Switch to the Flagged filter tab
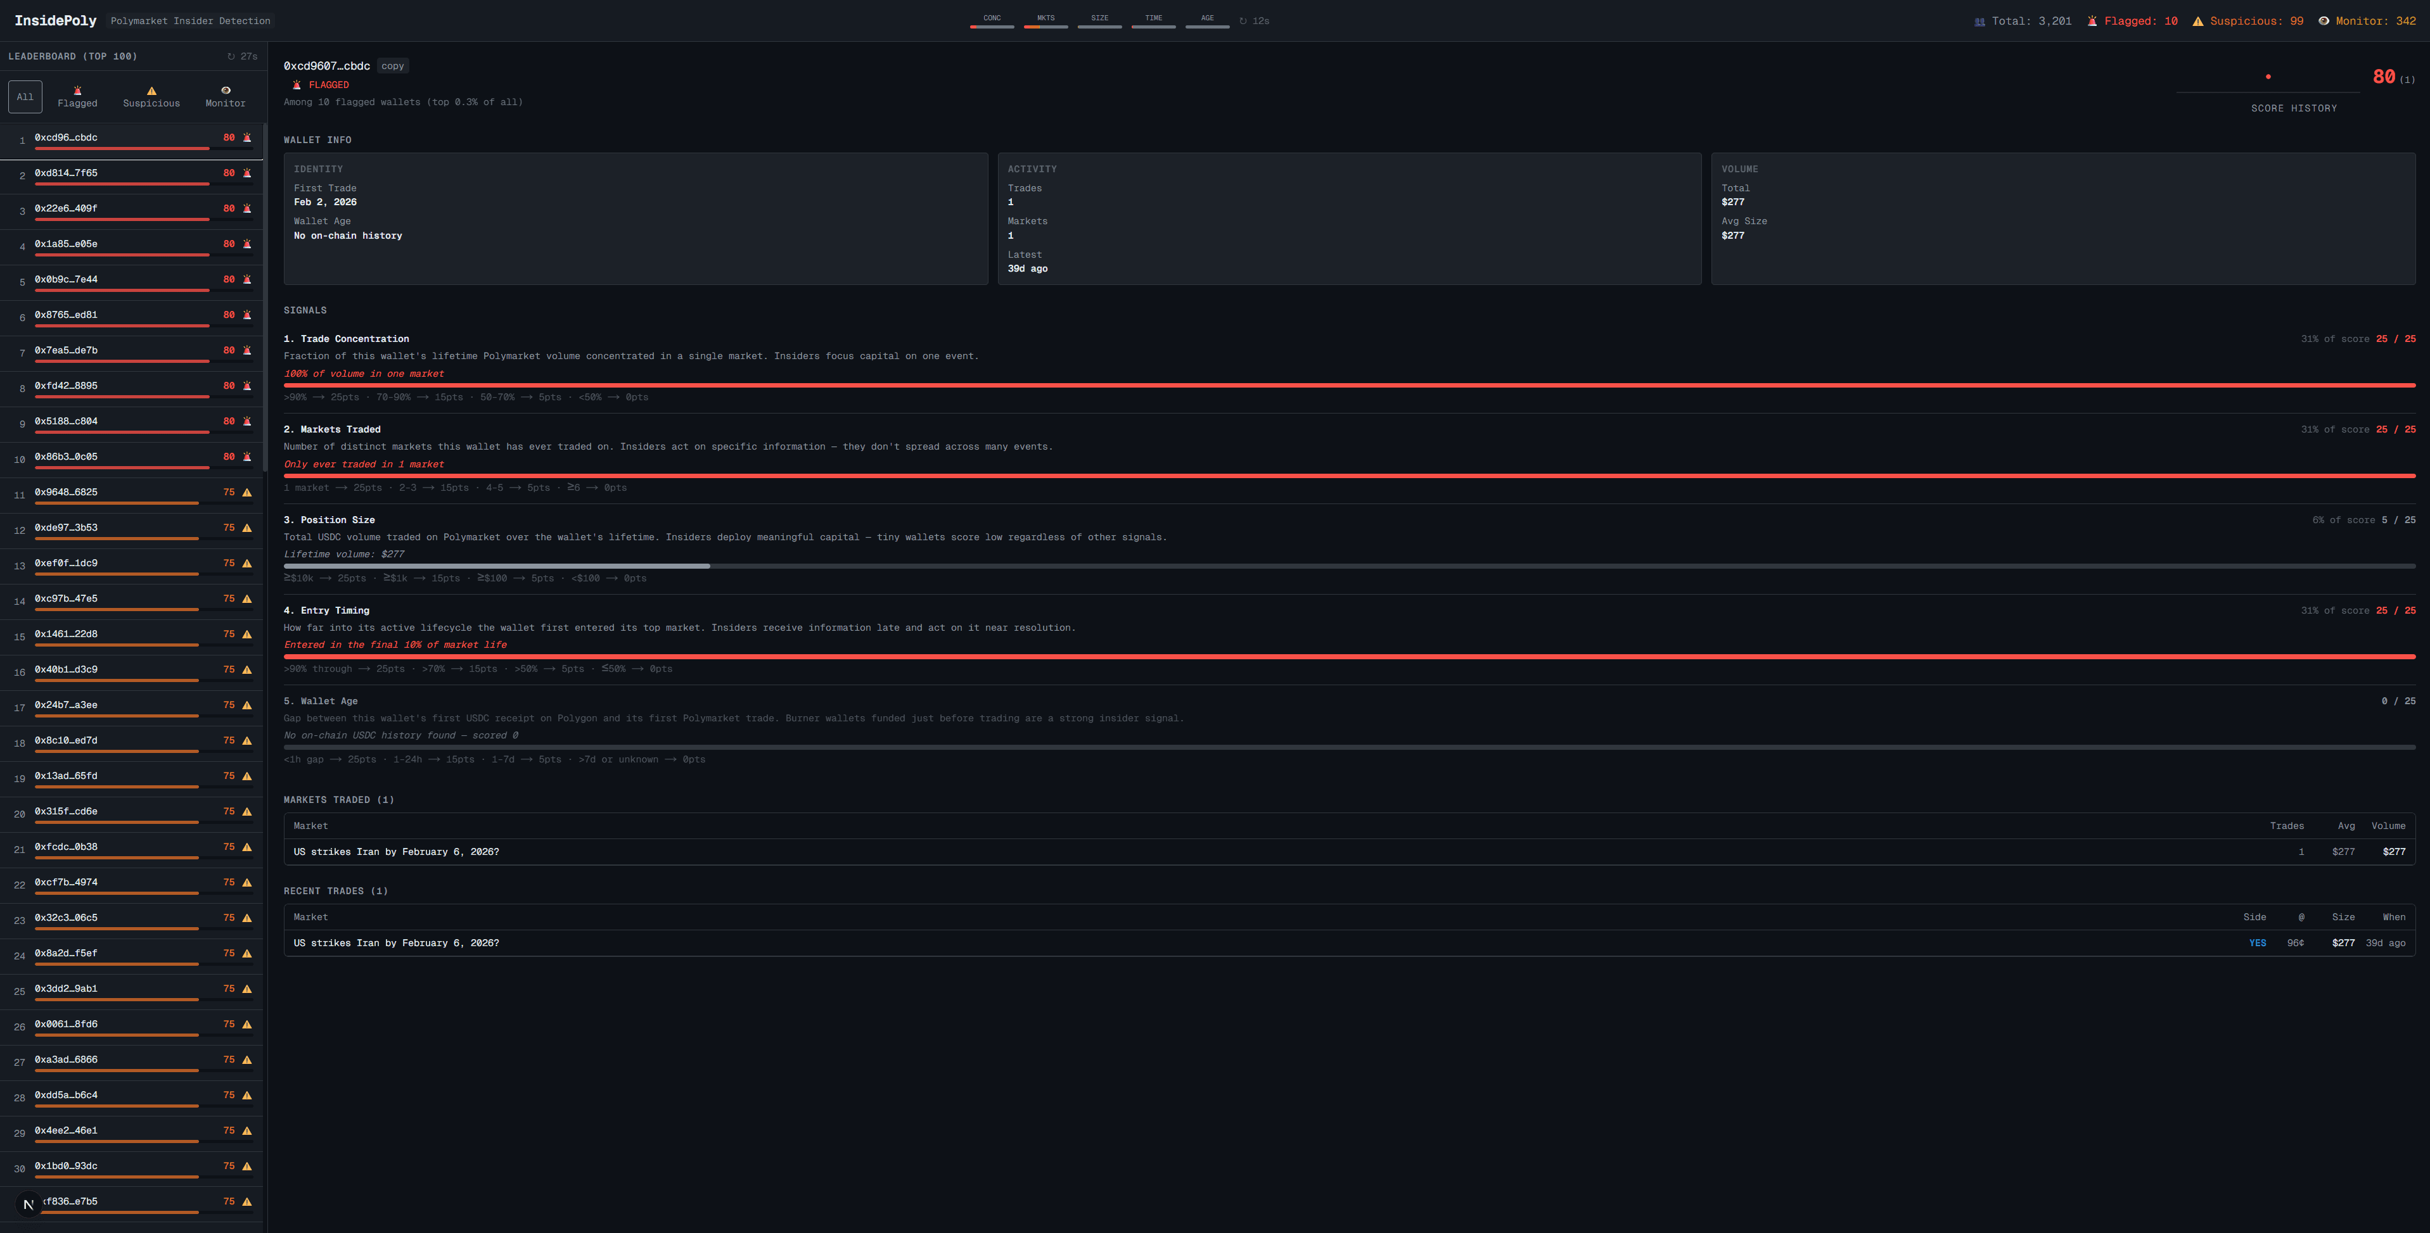 coord(77,97)
